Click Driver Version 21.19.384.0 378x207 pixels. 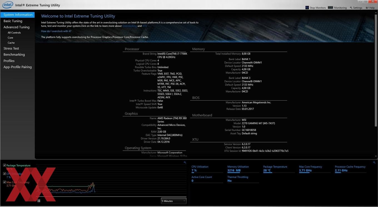pos(164,138)
